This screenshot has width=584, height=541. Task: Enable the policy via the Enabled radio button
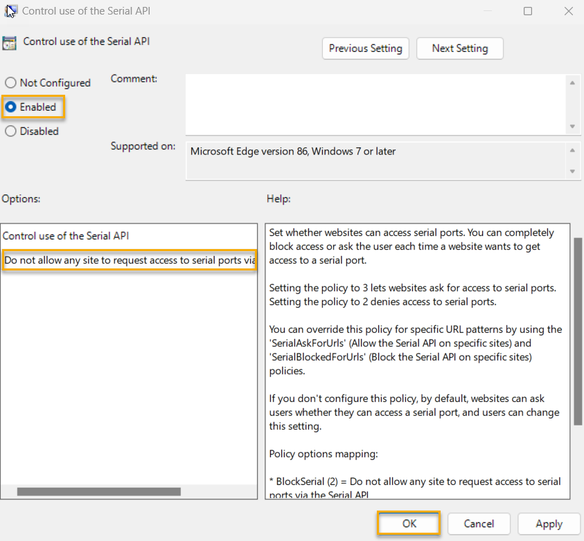coord(10,107)
